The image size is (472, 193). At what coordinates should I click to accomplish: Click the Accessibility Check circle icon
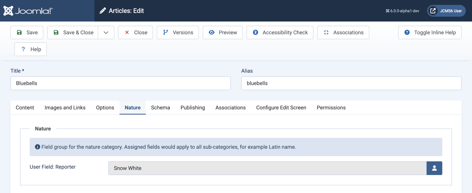[255, 32]
